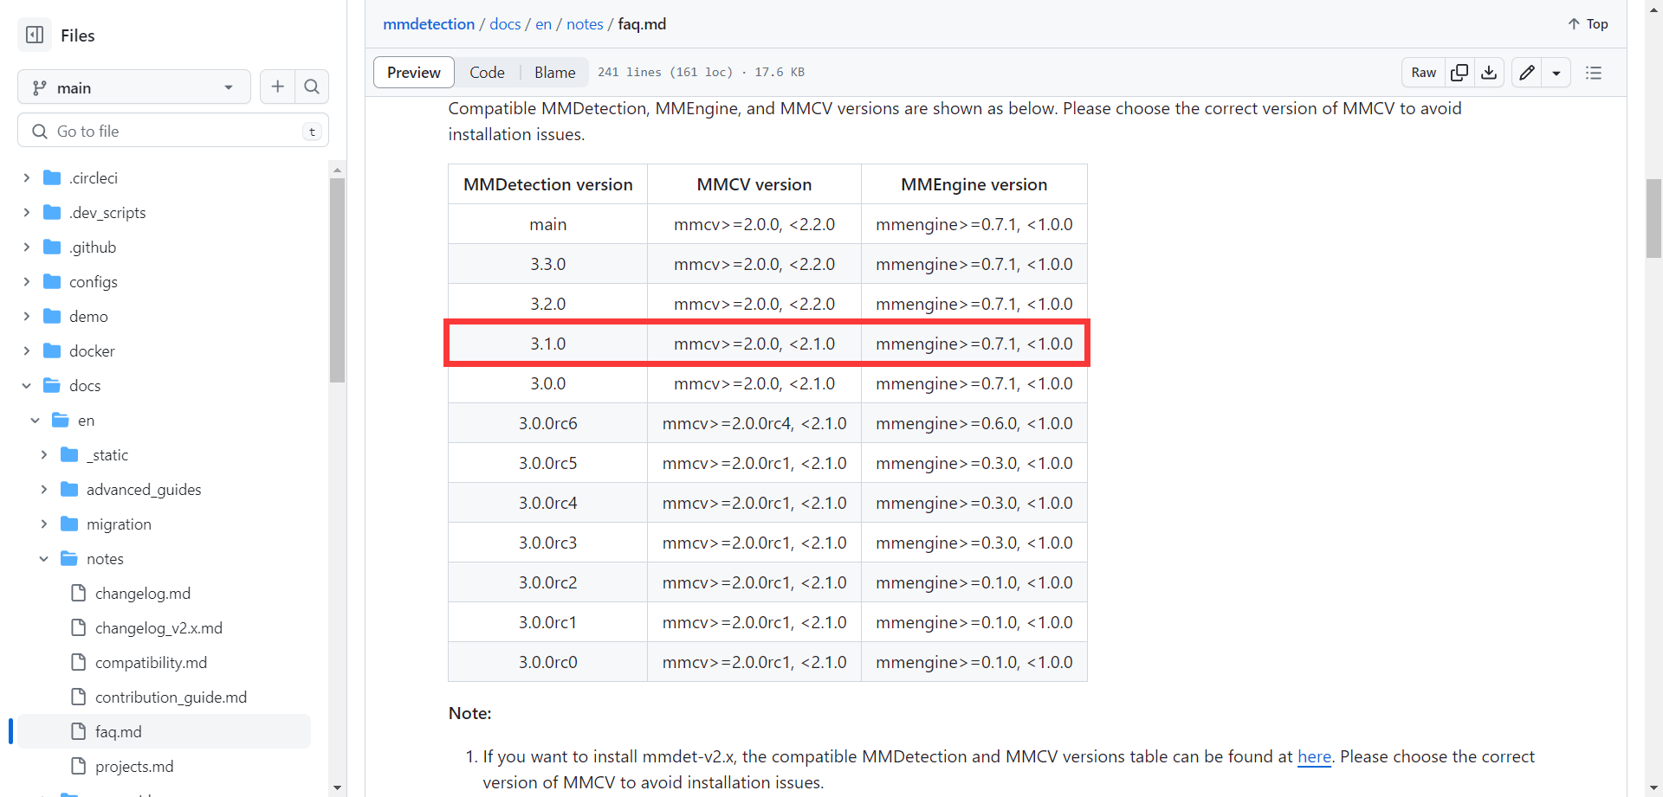Click the 'main' cell in the version table

(x=547, y=224)
